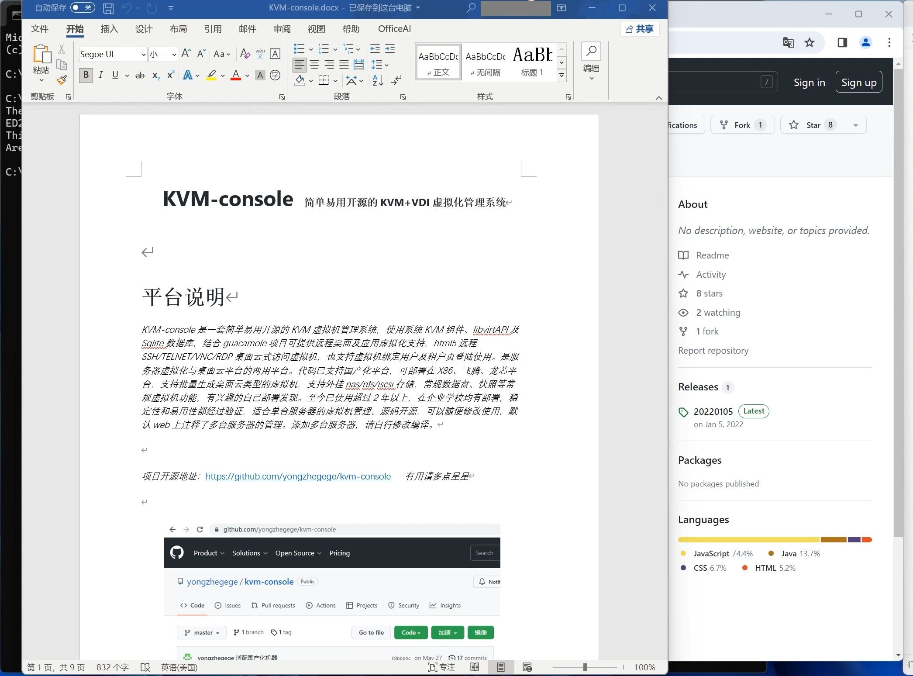Click the Sign up button on GitHub
The width and height of the screenshot is (913, 676).
859,82
